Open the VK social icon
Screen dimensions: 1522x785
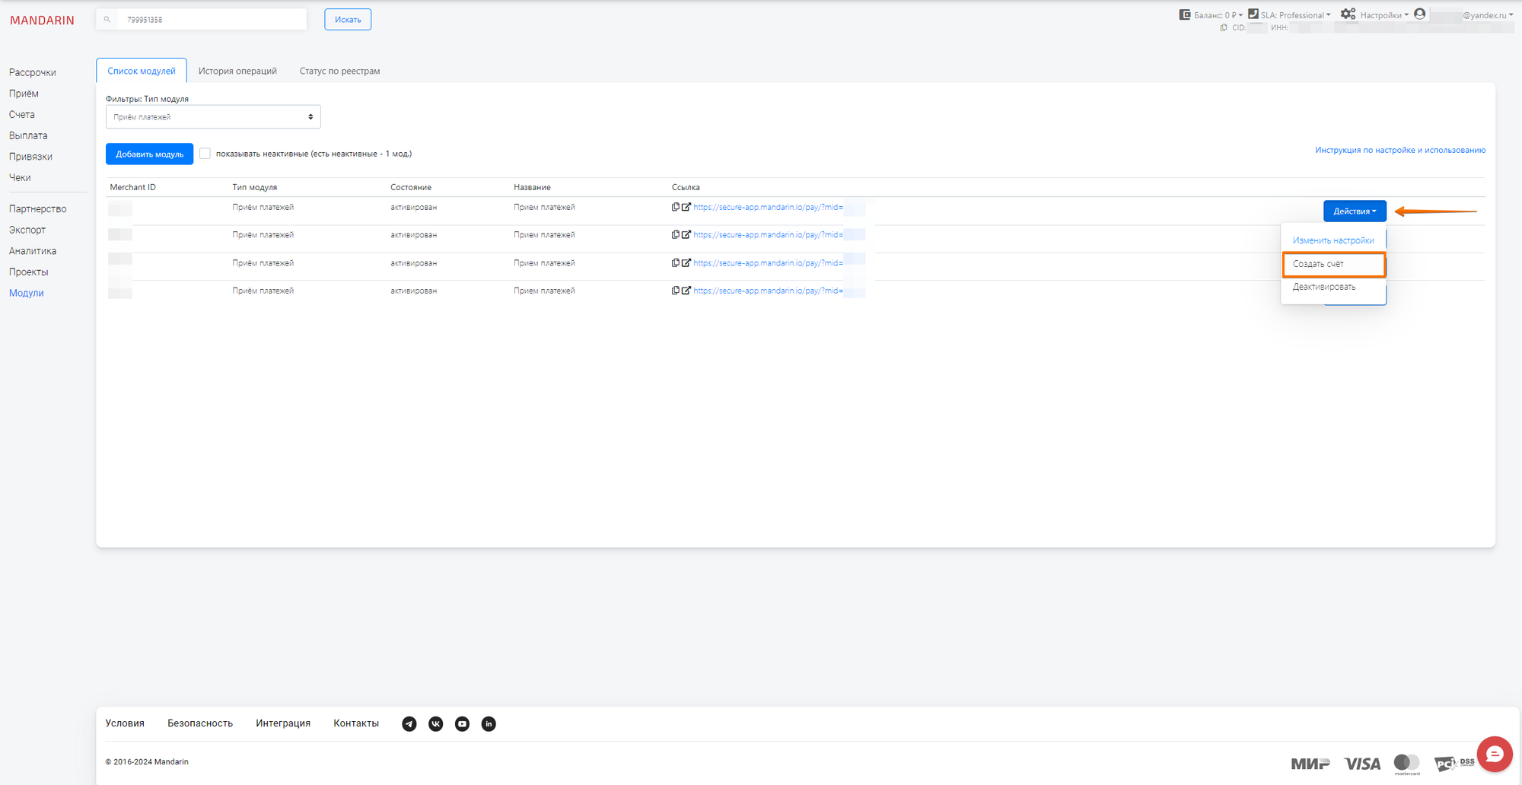(x=435, y=724)
